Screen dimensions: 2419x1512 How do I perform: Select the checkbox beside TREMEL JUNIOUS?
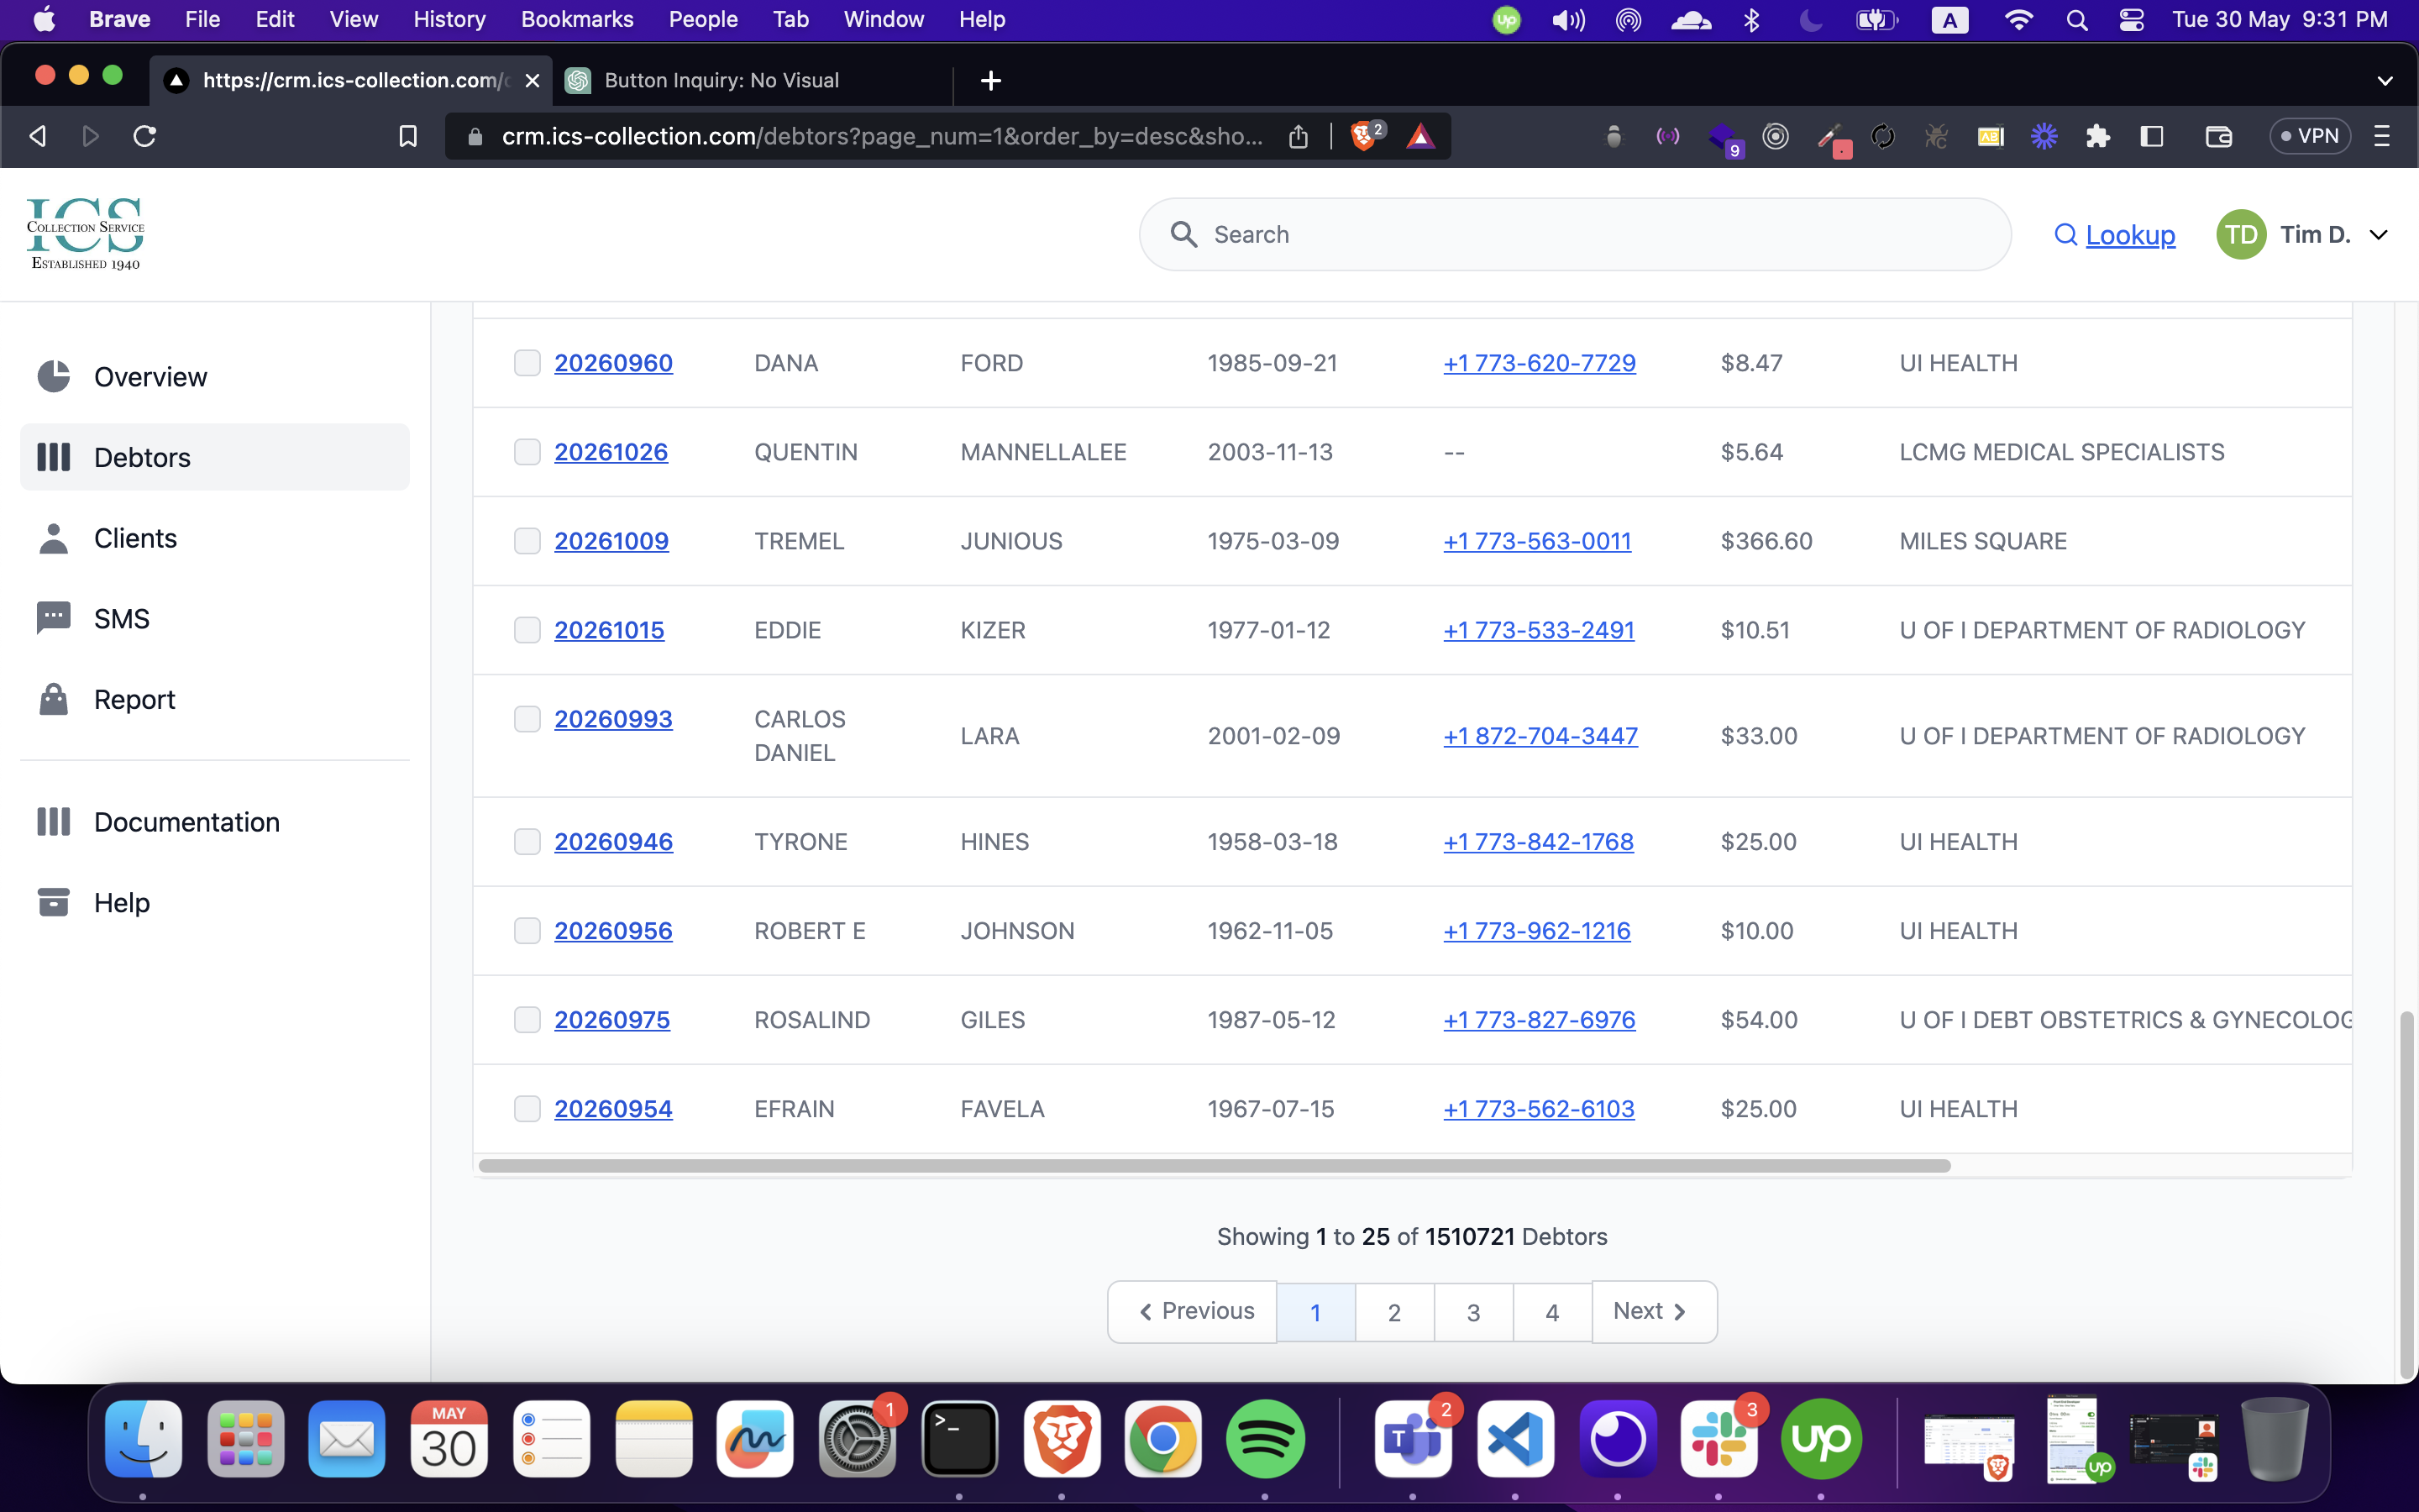pos(527,541)
